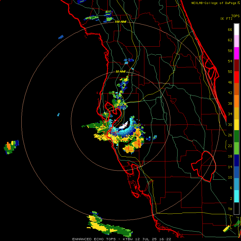Image resolution: width=241 pixels, height=241 pixels.
Task: Click the navy 18 kft legend swatch
Action: [x=236, y=160]
